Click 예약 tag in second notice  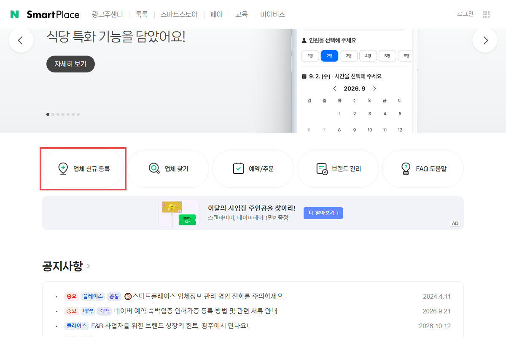point(87,311)
